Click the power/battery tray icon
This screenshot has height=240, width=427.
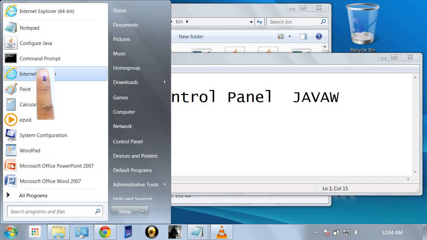pyautogui.click(x=336, y=233)
